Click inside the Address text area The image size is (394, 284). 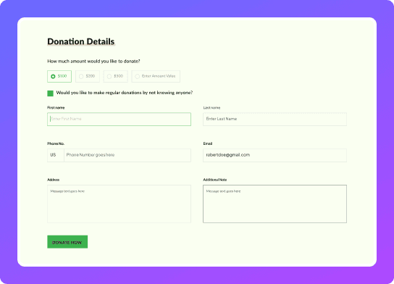[119, 204]
